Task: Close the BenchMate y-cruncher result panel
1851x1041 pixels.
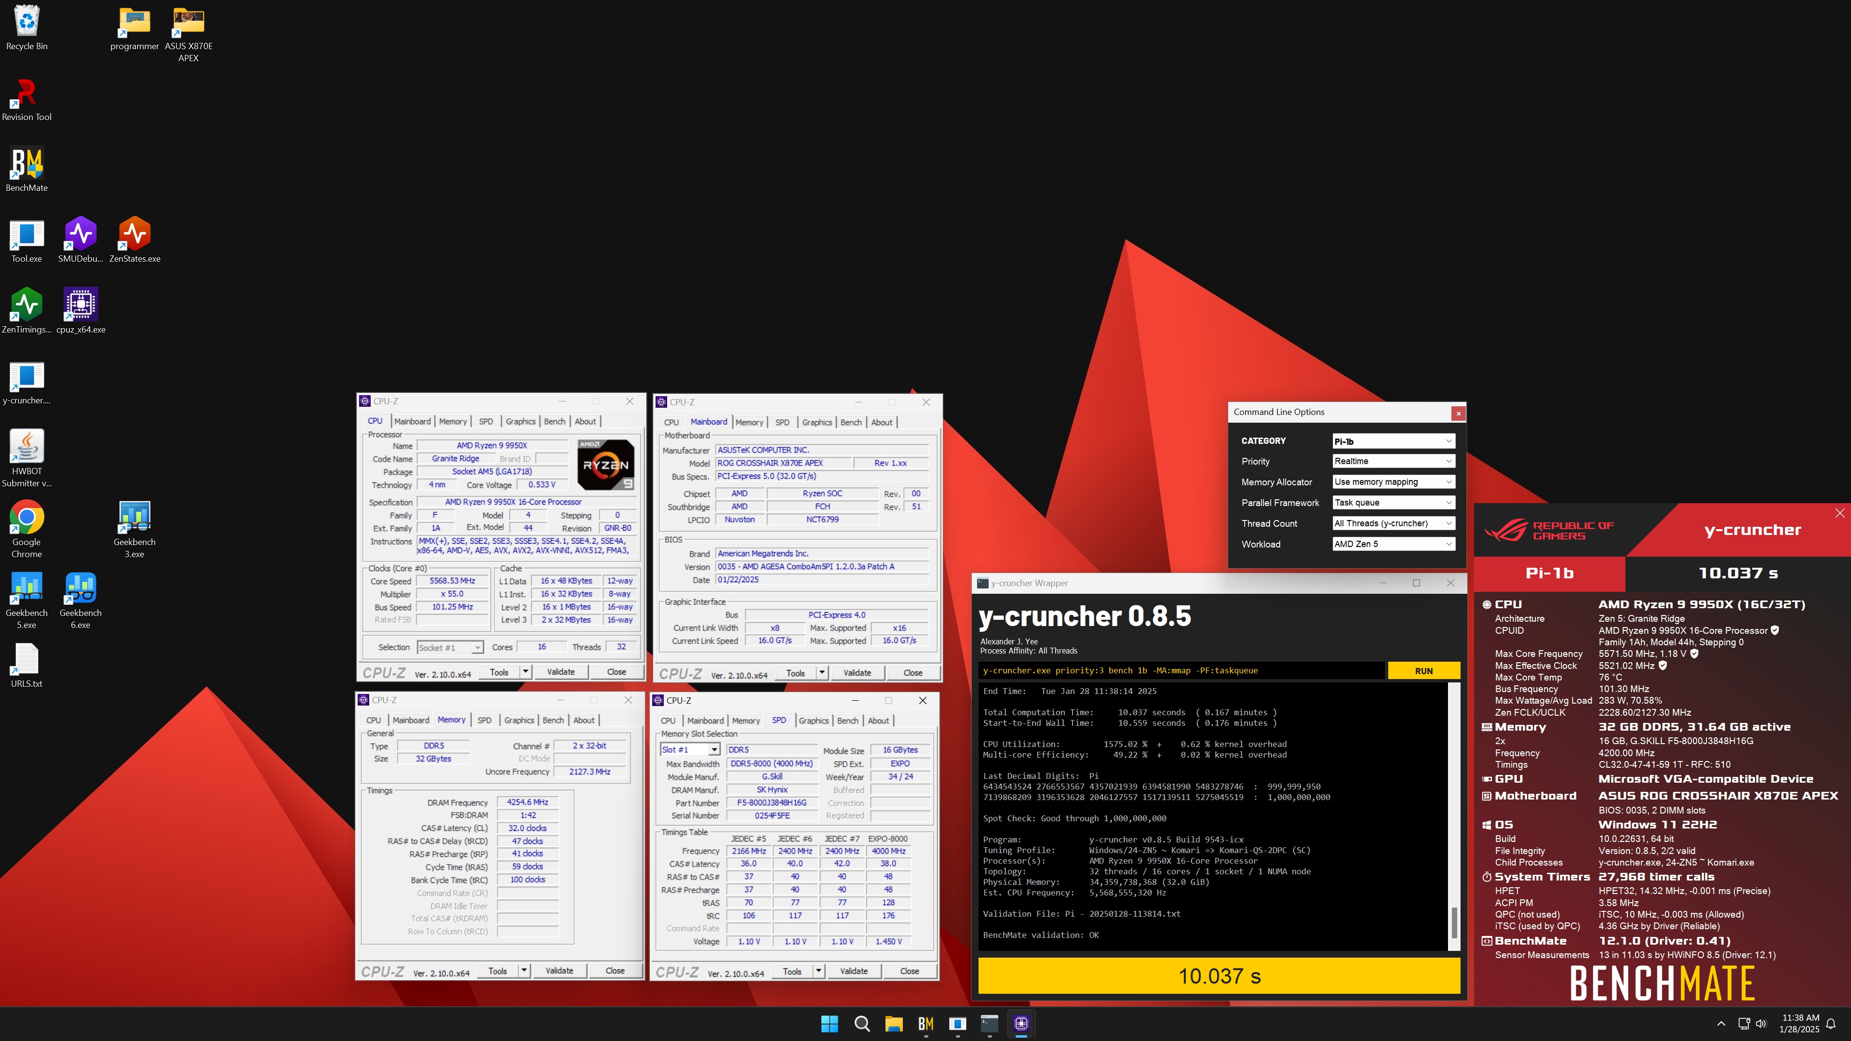Action: pyautogui.click(x=1839, y=513)
